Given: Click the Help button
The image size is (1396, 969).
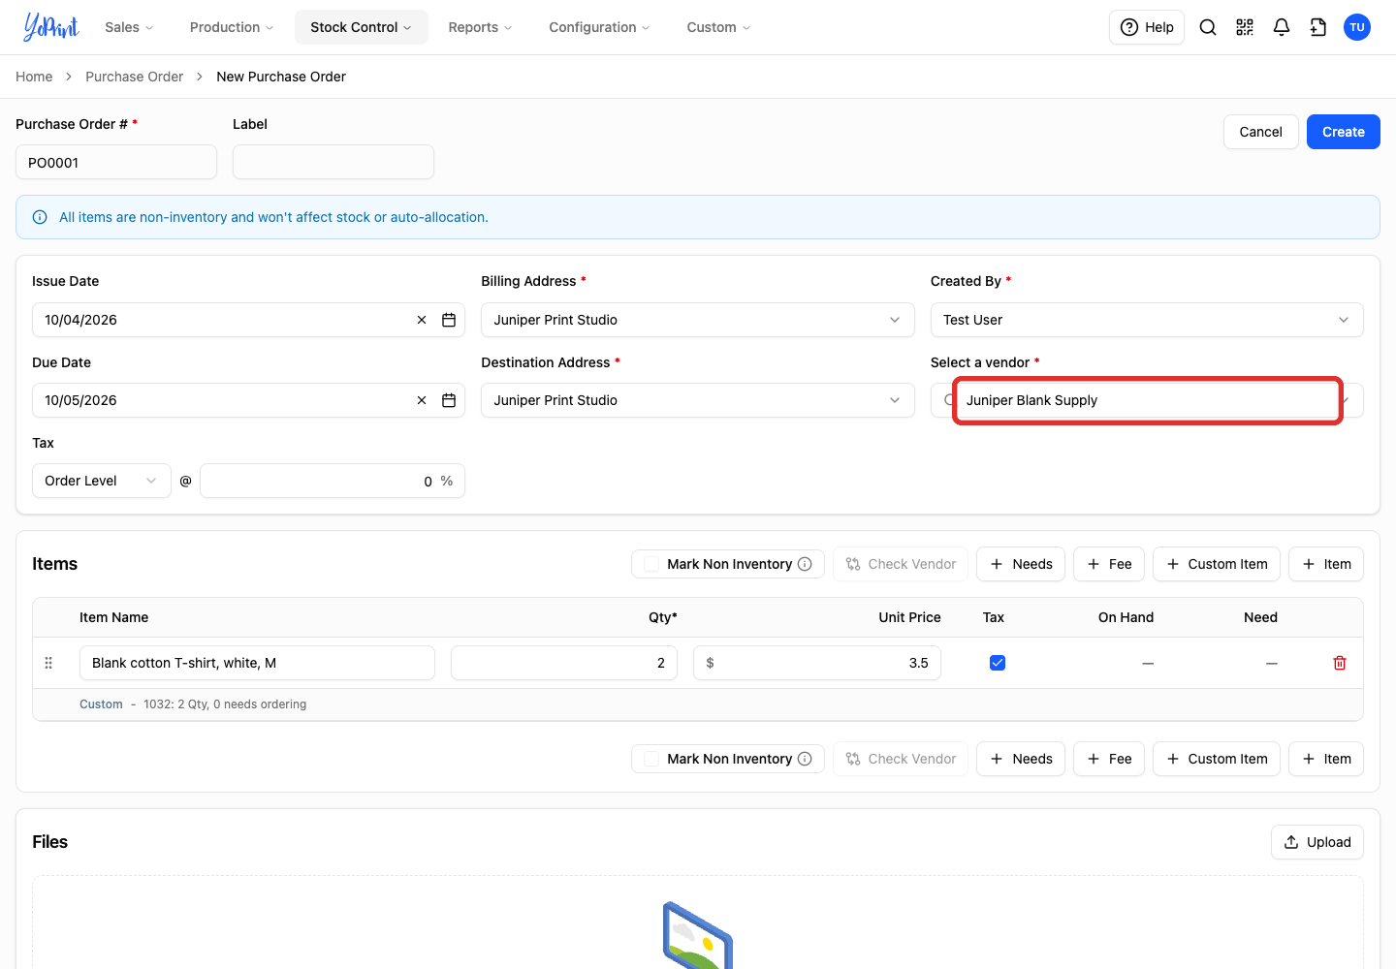Looking at the screenshot, I should pos(1147,27).
